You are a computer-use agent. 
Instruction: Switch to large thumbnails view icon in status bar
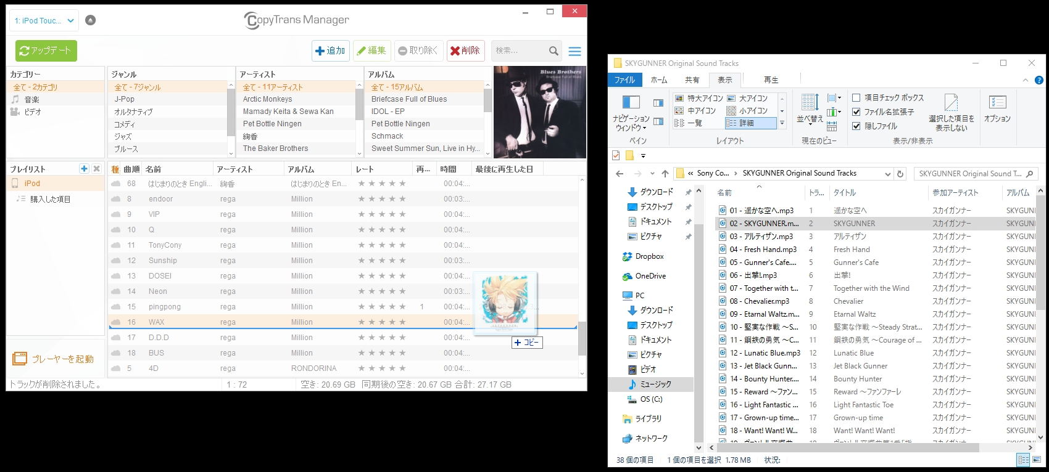[x=1037, y=460]
